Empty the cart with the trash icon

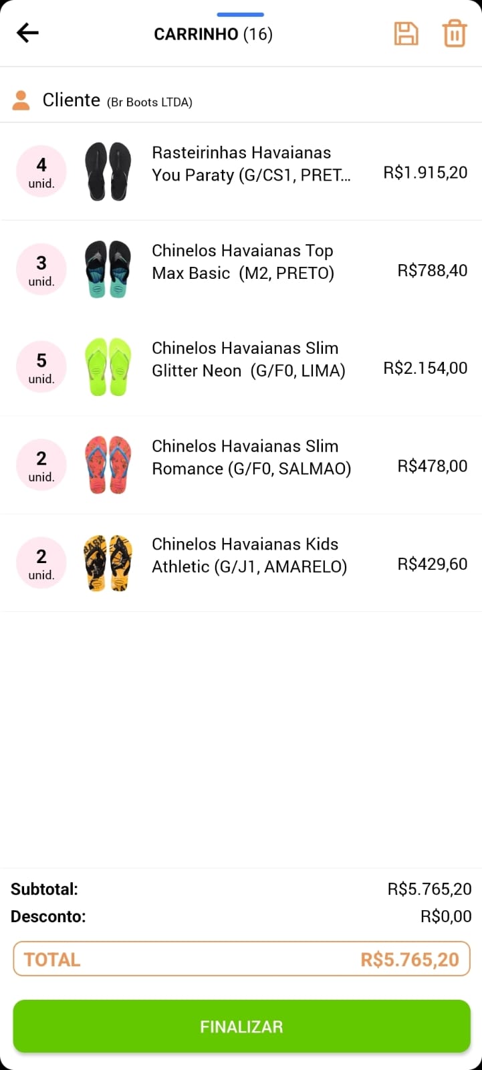454,33
